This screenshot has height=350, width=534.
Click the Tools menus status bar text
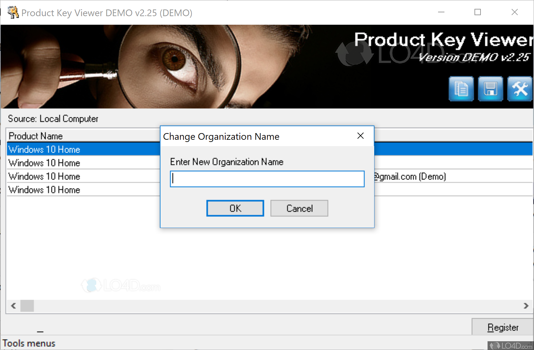[29, 343]
